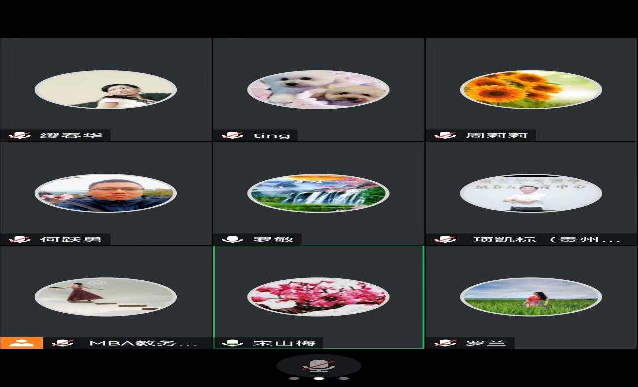Click the green active mic icon beside 宋山梅

pos(232,343)
